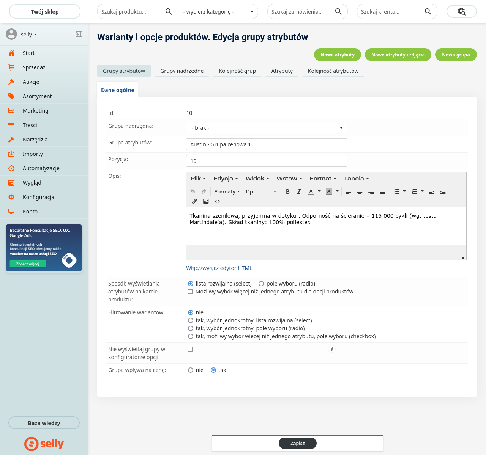Click the insert image icon in editor

click(x=206, y=201)
